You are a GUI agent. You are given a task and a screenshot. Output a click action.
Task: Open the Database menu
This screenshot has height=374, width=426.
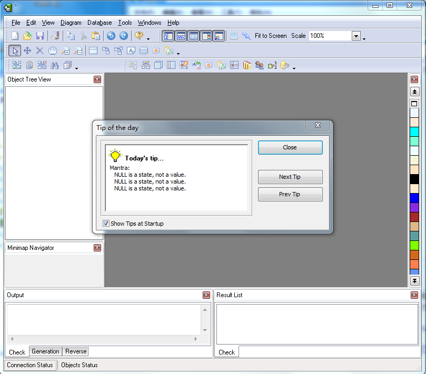click(100, 23)
